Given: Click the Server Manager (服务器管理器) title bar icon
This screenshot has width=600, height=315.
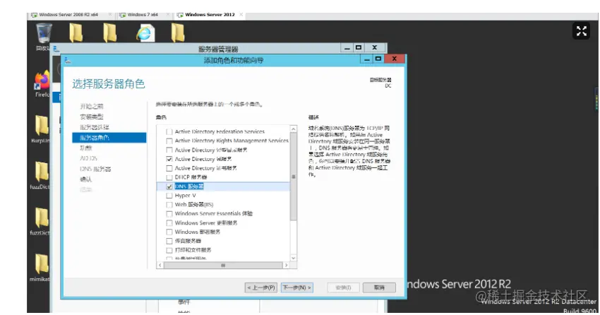Looking at the screenshot, I should (x=56, y=49).
